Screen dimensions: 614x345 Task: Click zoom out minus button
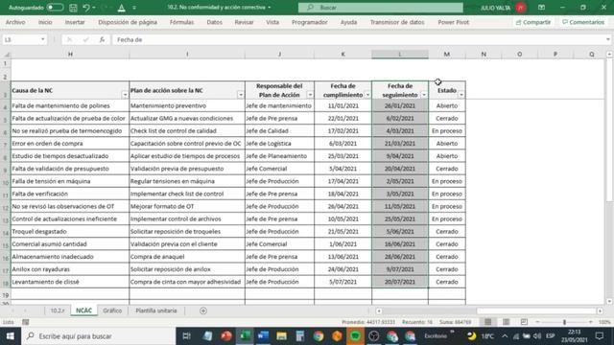pos(537,322)
